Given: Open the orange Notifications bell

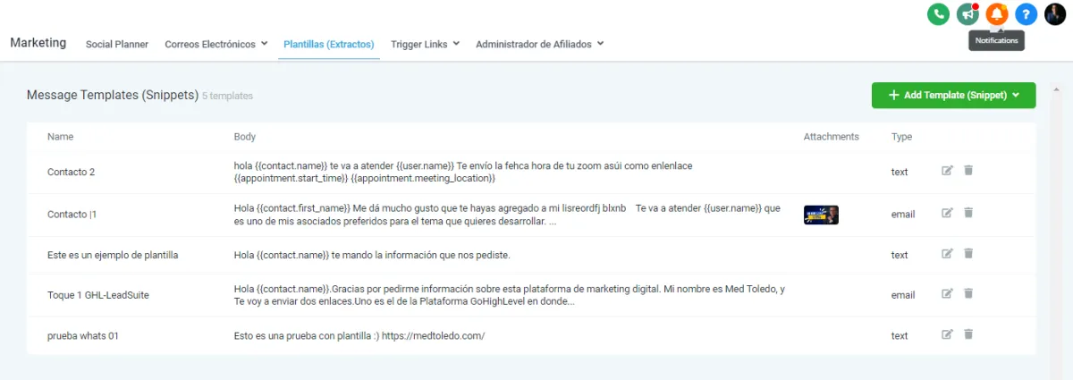Looking at the screenshot, I should [997, 14].
